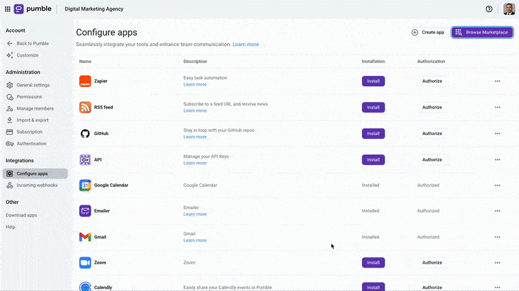Open the Permissions page
The image size is (519, 291).
[25, 97]
